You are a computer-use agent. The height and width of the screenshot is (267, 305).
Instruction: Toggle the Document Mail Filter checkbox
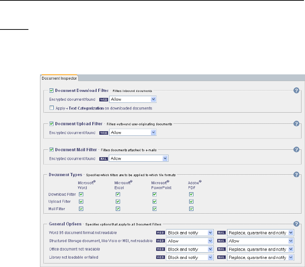click(x=52, y=150)
